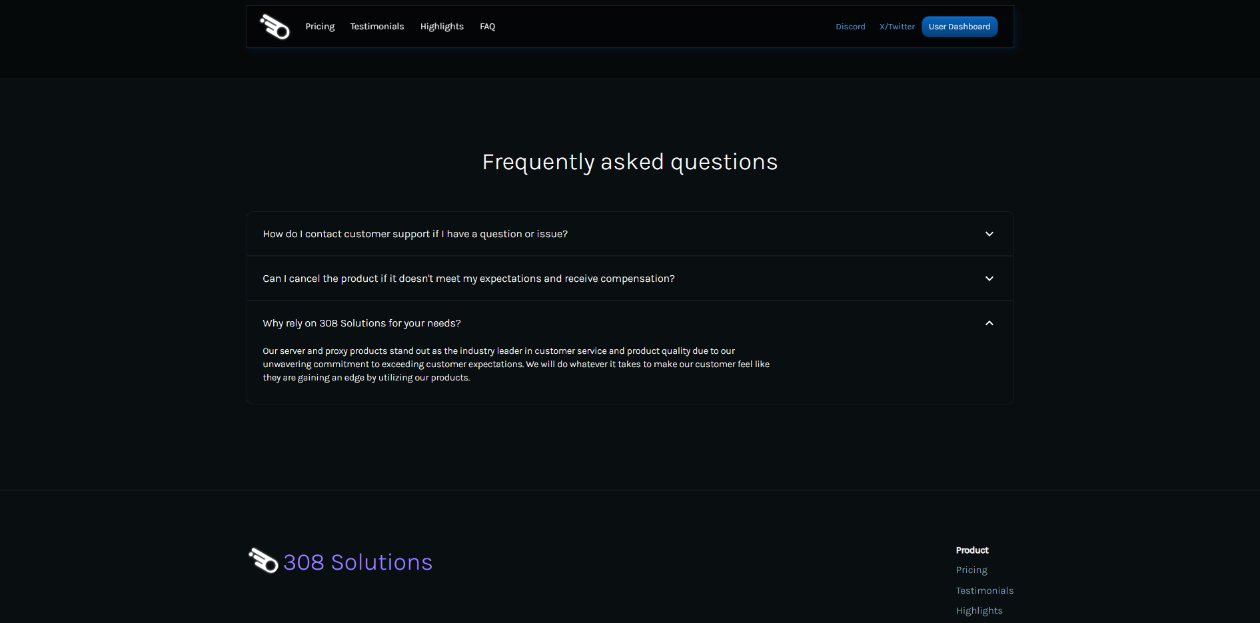
Task: Click the upward chevron on the expanded FAQ
Action: point(989,322)
